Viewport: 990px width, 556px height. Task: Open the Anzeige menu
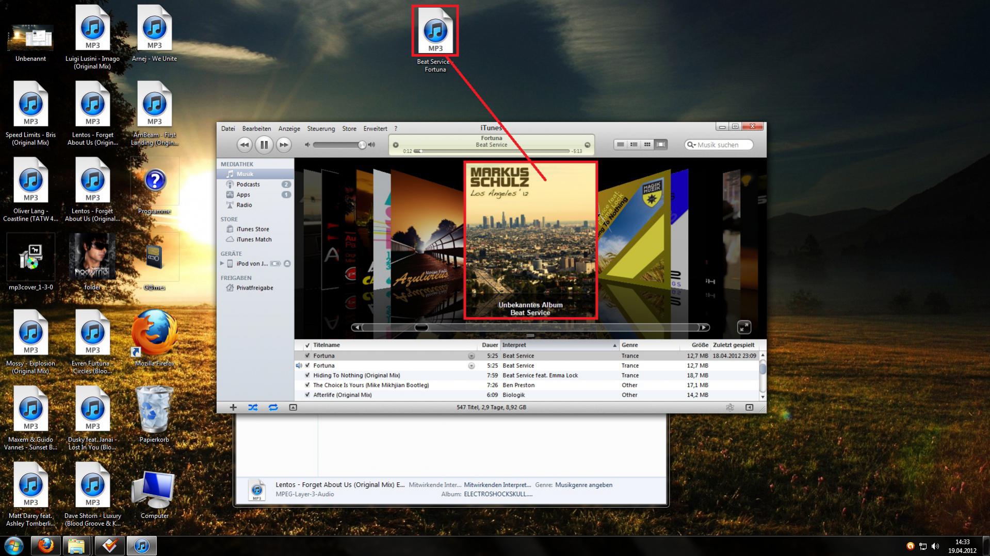(x=289, y=128)
